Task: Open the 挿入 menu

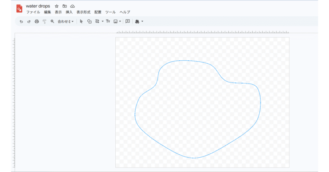Action: click(x=69, y=12)
